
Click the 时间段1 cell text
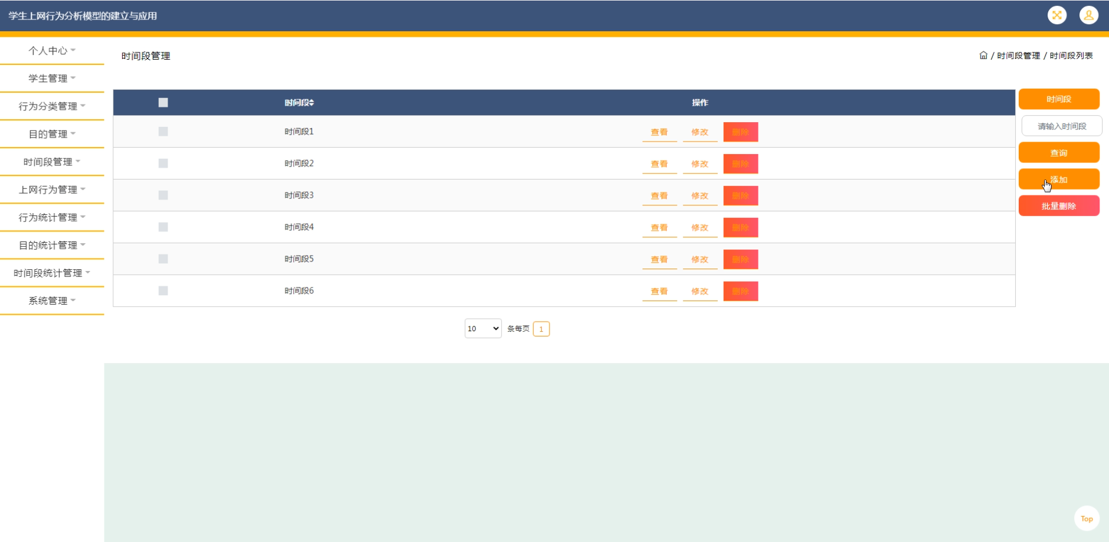299,132
